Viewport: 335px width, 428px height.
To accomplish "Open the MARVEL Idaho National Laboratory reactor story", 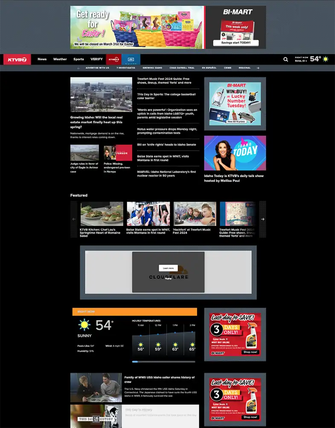I will [166, 174].
